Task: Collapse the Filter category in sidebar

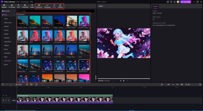Action: point(14,15)
